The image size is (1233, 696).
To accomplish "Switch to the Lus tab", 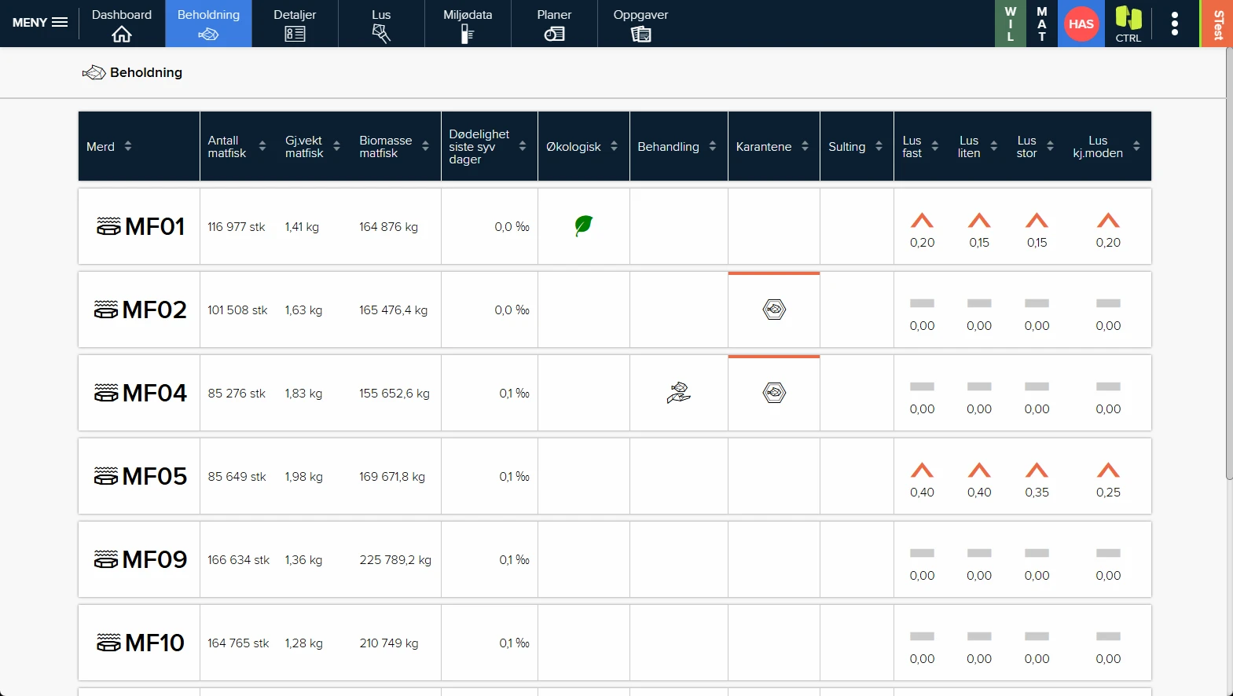I will click(x=381, y=24).
